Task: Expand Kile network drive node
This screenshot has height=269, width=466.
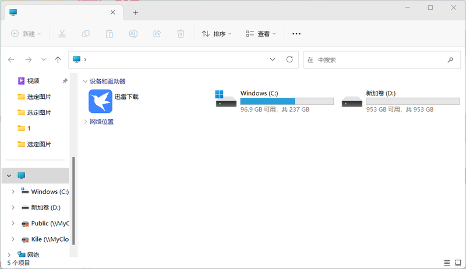Action: (13, 239)
